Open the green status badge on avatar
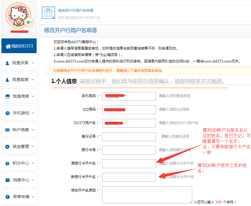Image resolution: width=251 pixels, height=206 pixels. [29, 22]
